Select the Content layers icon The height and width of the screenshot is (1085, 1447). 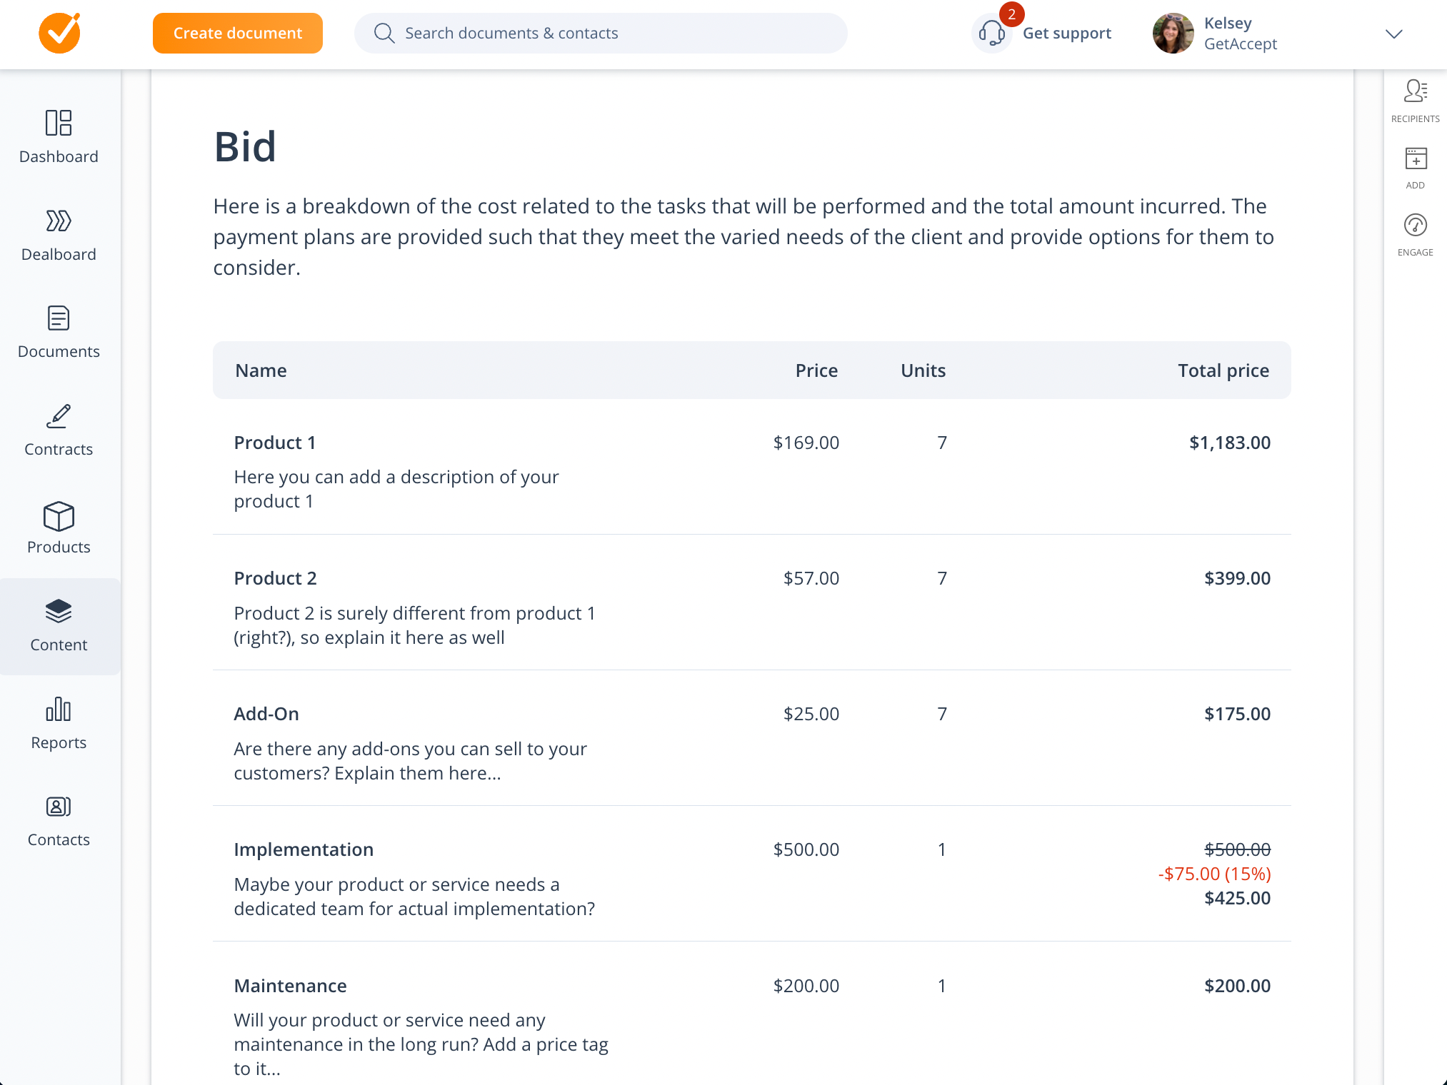pyautogui.click(x=59, y=612)
